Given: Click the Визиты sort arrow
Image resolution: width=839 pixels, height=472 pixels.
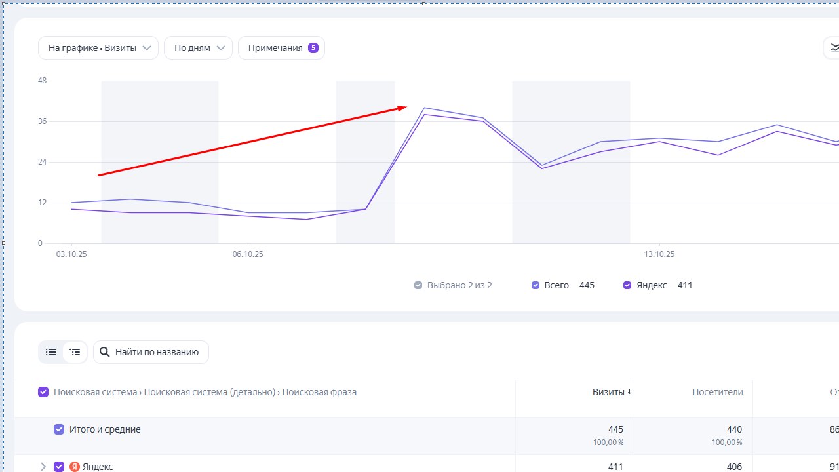Looking at the screenshot, I should 629,392.
